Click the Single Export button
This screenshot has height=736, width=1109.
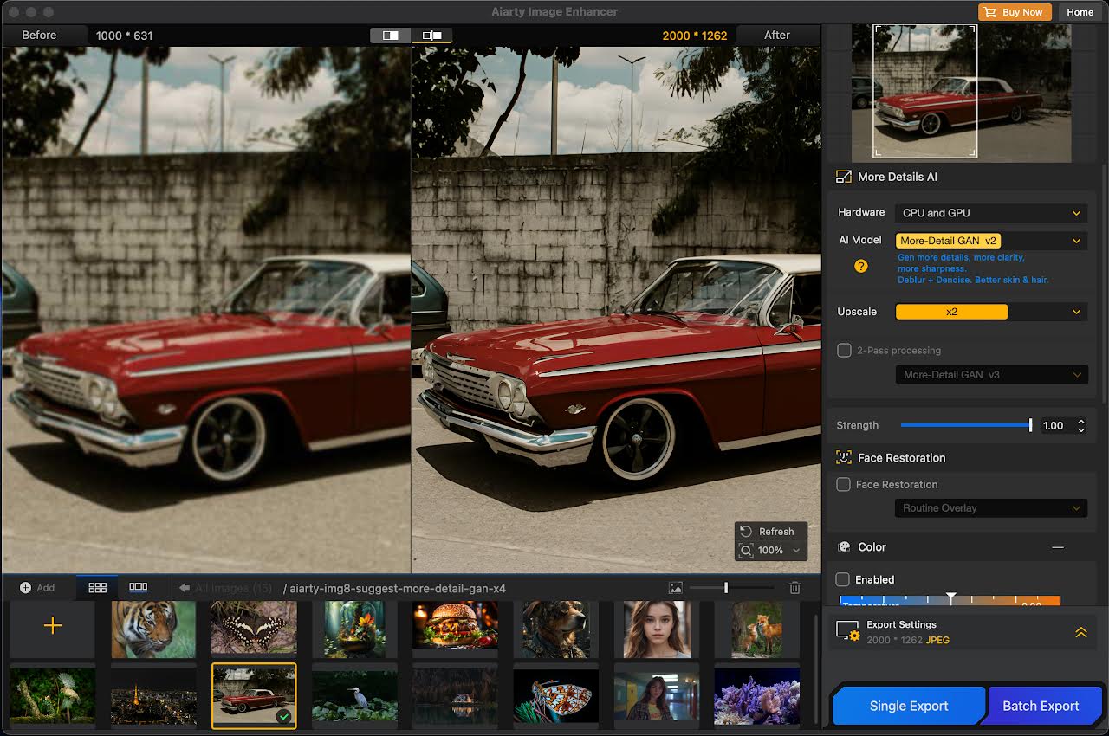pos(908,706)
